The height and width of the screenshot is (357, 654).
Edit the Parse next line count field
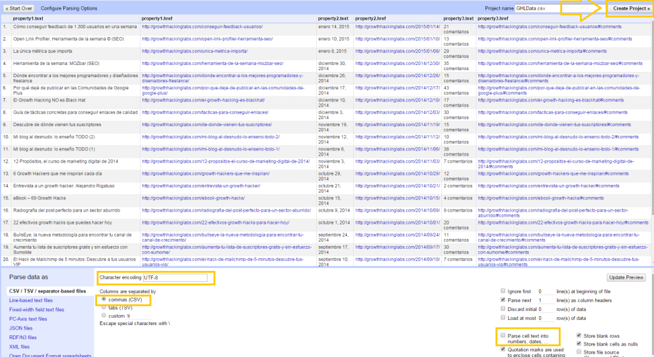coord(546,300)
